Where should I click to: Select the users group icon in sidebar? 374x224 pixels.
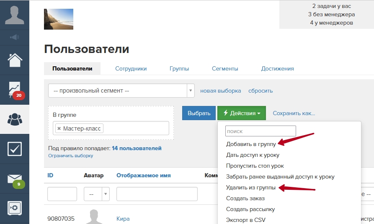coord(14,119)
